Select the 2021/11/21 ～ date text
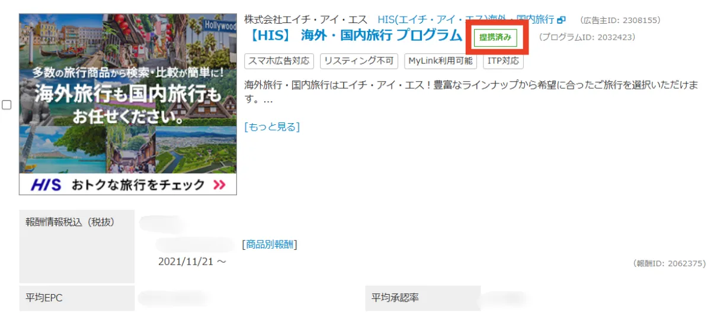Screen dimensions: 711x319 tap(192, 261)
